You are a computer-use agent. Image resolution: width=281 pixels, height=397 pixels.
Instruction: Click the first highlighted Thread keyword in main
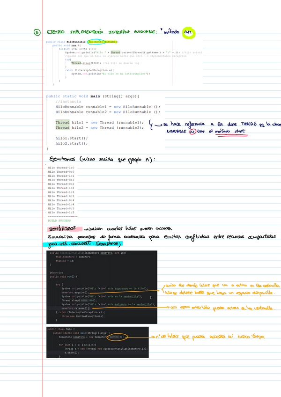tap(62, 123)
